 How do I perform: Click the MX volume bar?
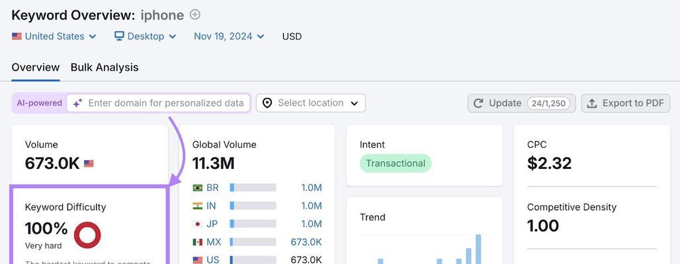[253, 242]
